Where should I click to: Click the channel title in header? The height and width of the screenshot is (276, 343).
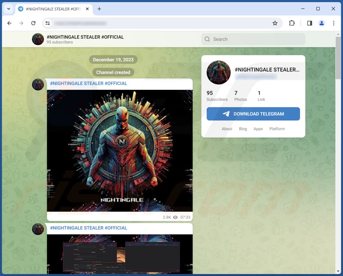[85, 37]
